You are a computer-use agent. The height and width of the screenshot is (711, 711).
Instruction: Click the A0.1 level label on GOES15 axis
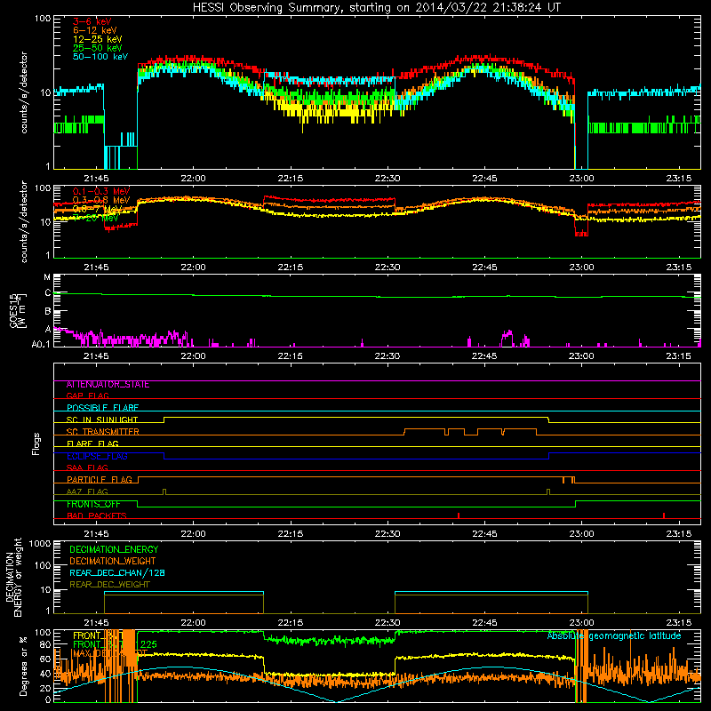41,344
